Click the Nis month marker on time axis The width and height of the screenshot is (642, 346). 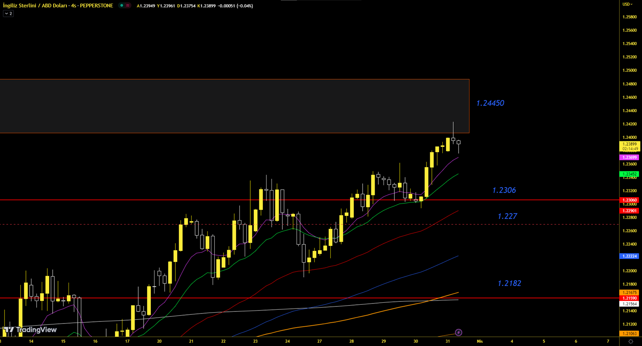(x=480, y=341)
